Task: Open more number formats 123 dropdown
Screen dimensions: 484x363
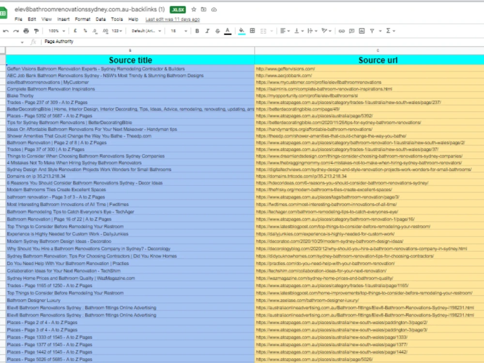Action: coord(117,31)
